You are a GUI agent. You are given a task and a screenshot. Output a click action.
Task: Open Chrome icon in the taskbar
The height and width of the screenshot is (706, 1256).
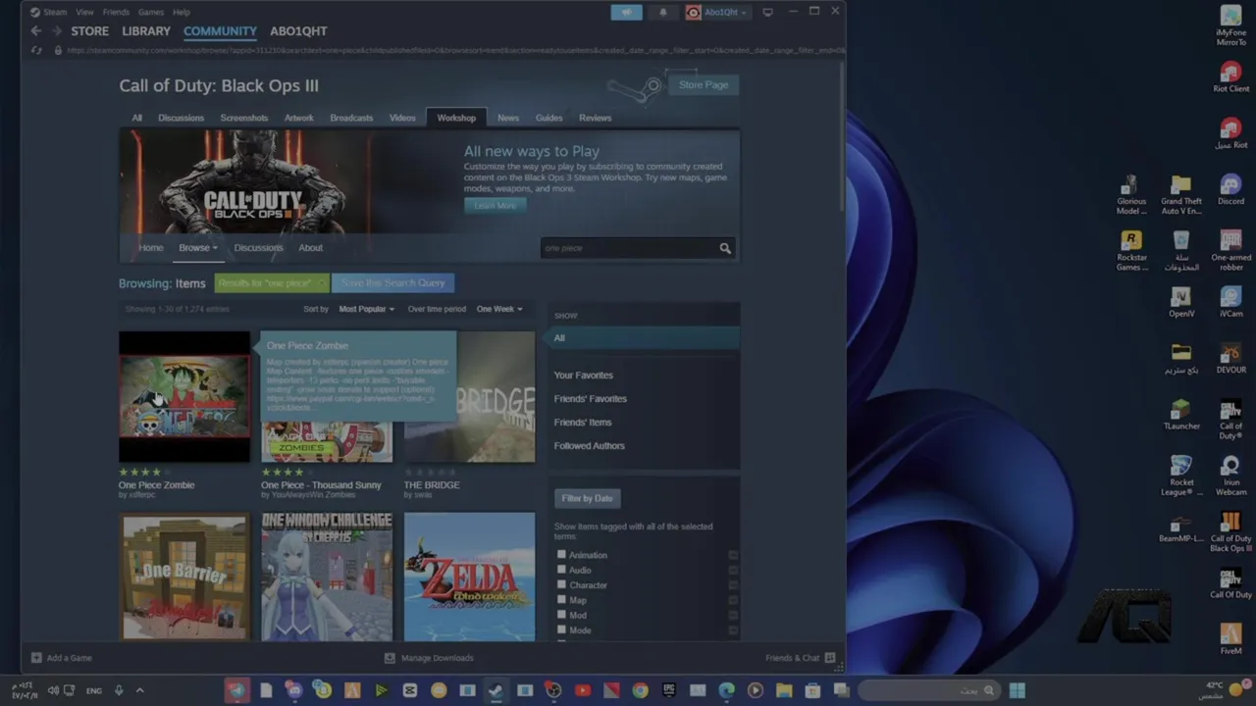[640, 690]
